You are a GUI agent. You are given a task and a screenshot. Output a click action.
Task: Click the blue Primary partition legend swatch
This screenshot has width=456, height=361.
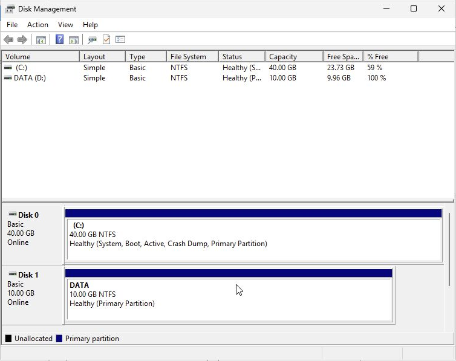[59, 339]
